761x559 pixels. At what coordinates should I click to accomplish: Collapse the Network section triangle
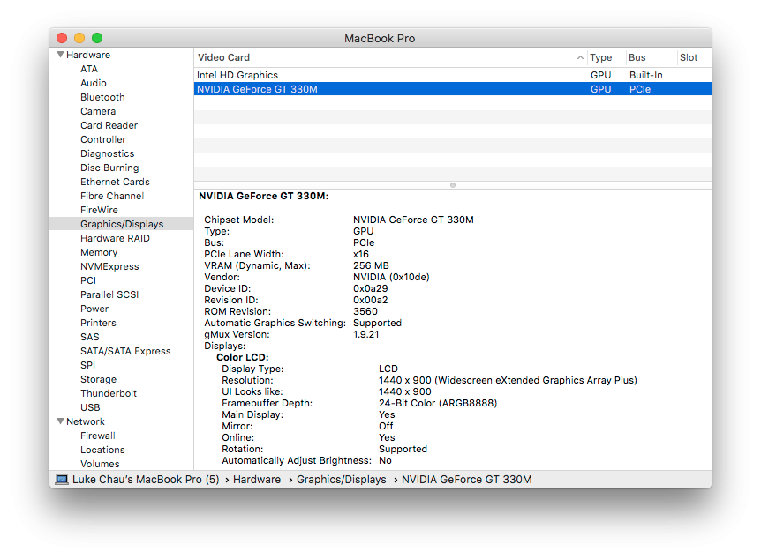click(x=61, y=421)
